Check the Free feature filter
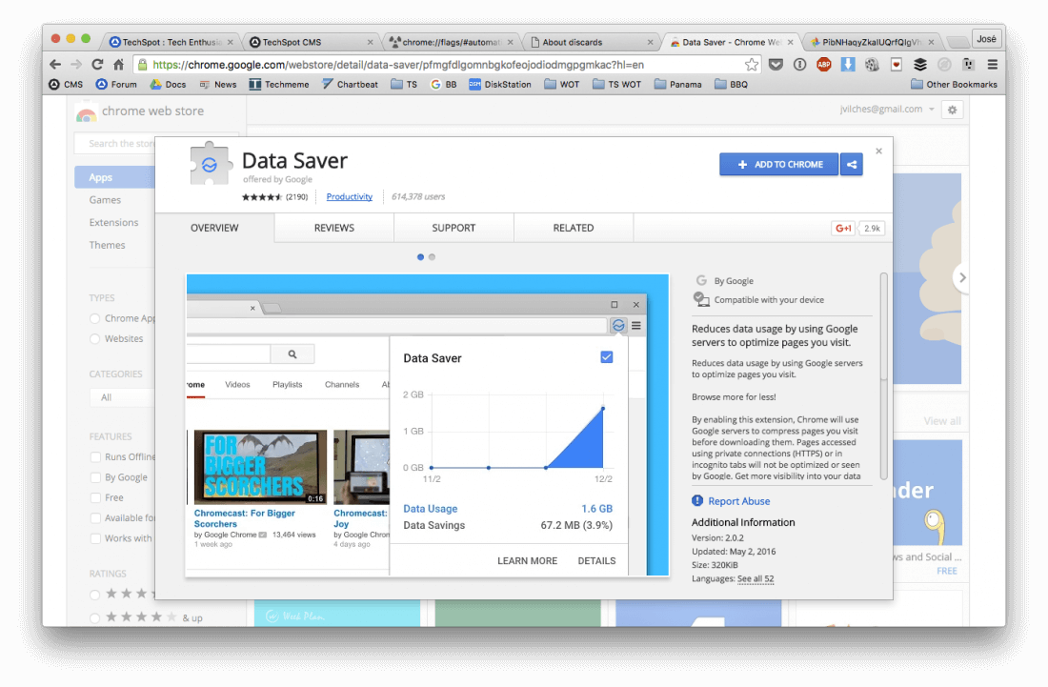Viewport: 1048px width, 687px height. pyautogui.click(x=95, y=498)
